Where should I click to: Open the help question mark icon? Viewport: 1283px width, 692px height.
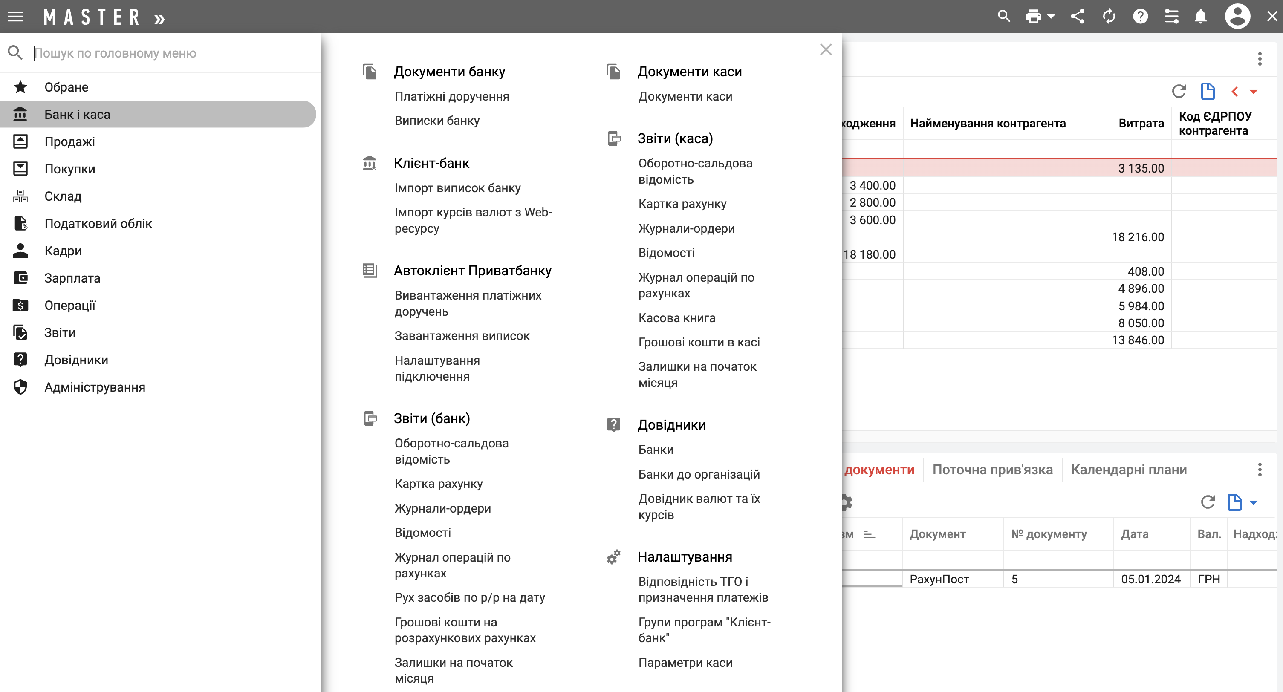[x=1140, y=17]
